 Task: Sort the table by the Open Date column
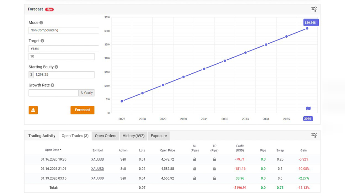[x=53, y=150]
